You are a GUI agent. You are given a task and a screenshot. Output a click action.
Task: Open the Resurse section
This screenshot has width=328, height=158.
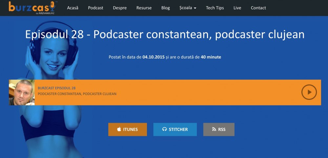144,8
